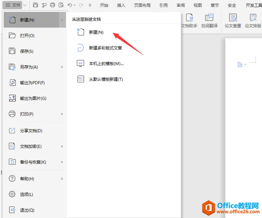Click the 文件 menu button

point(13,5)
